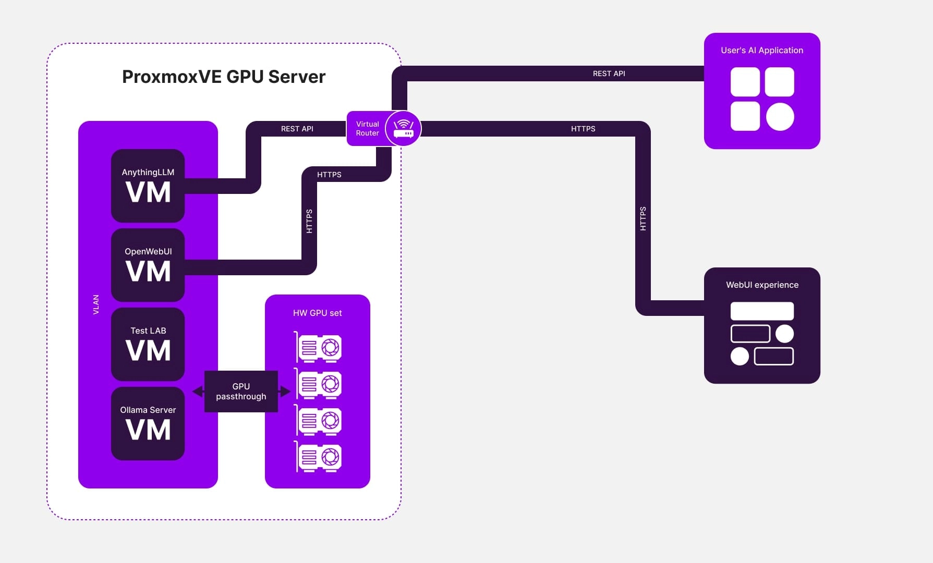Click the GPU passthrough label box
This screenshot has width=933, height=563.
click(x=241, y=391)
